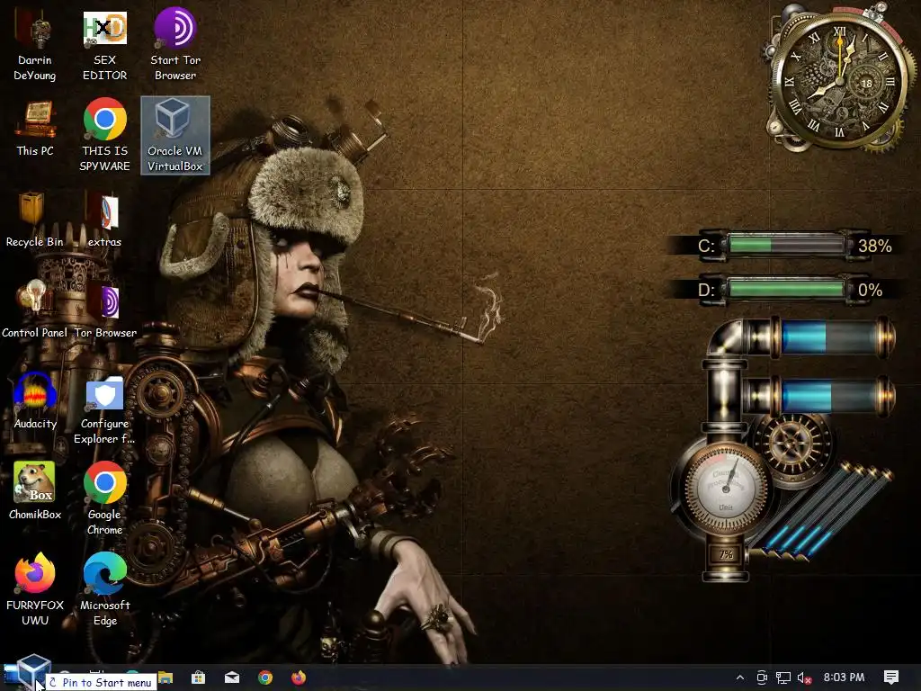The height and width of the screenshot is (691, 921).
Task: Click the round pressure gauge widget
Action: pyautogui.click(x=727, y=487)
